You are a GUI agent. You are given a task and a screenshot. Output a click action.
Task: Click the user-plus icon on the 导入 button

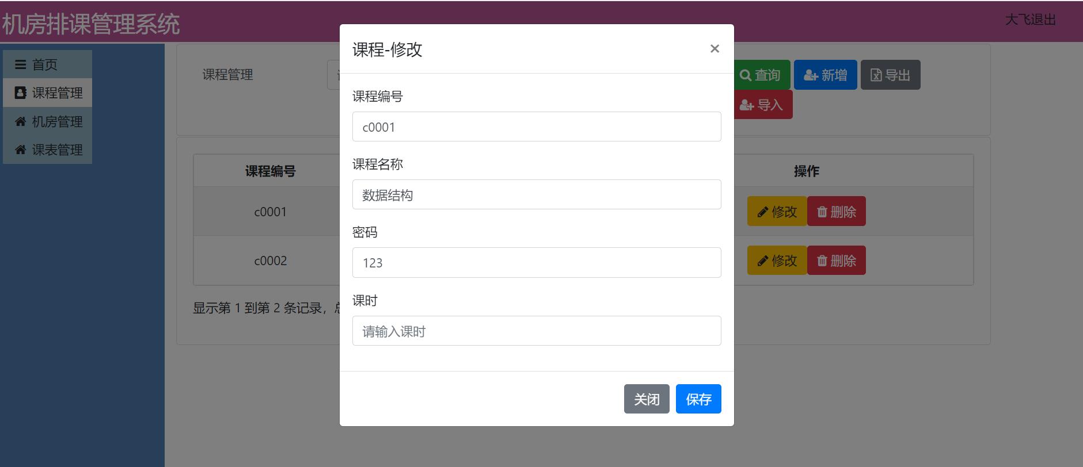click(747, 105)
